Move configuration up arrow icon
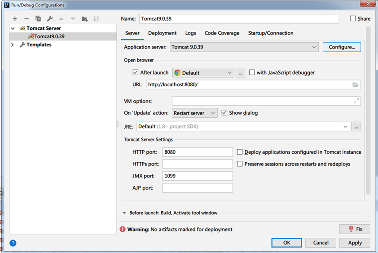 (x=61, y=18)
